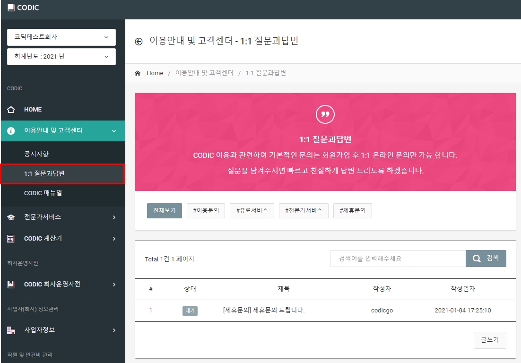
Task: Click the CODIC book logo icon
Action: [11, 7]
